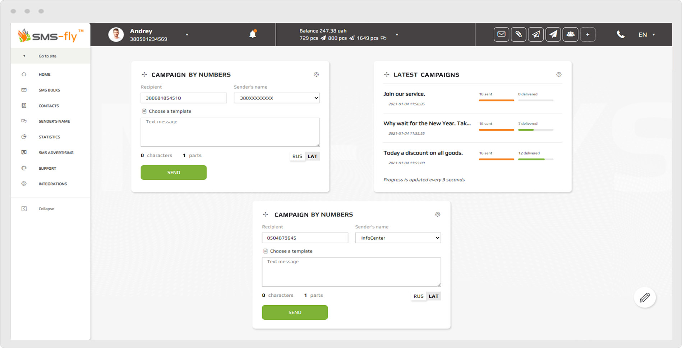Click the move handle of the lower Campaign by Numbers widget
The height and width of the screenshot is (348, 682).
pyautogui.click(x=266, y=214)
